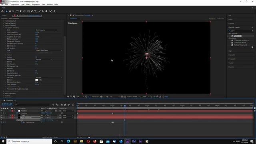The width and height of the screenshot is (256, 144).
Task: Toggle stopwatch for Life [sec]
Action: (8, 46)
